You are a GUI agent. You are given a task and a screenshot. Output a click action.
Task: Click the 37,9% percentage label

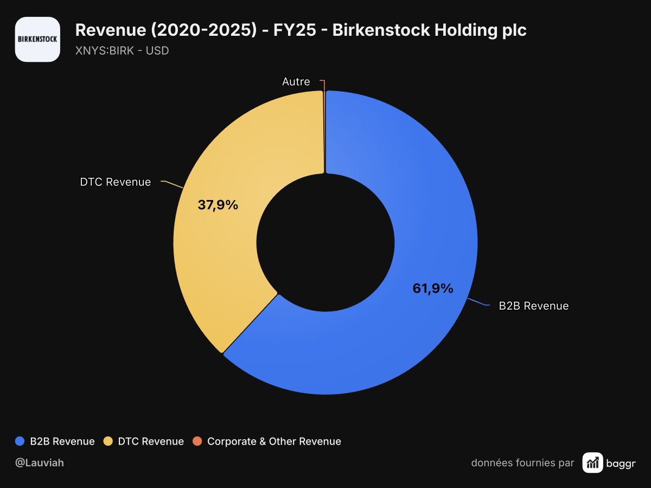pyautogui.click(x=218, y=205)
